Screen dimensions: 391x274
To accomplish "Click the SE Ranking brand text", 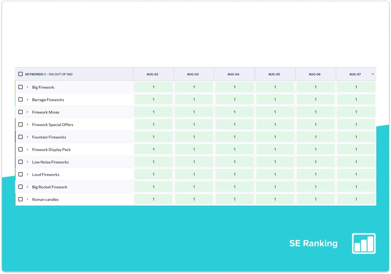I will coord(313,243).
